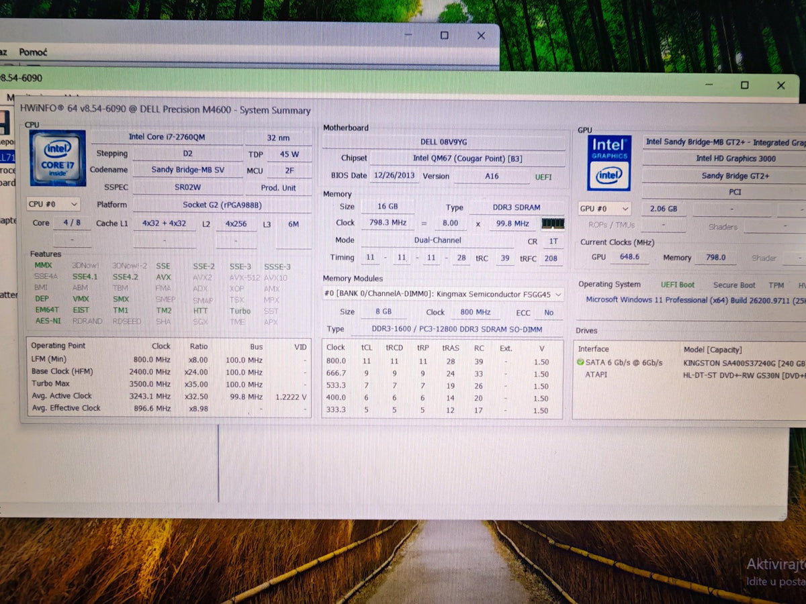Open the Pomoć menu in the back window
Image resolution: width=806 pixels, height=604 pixels.
[33, 52]
